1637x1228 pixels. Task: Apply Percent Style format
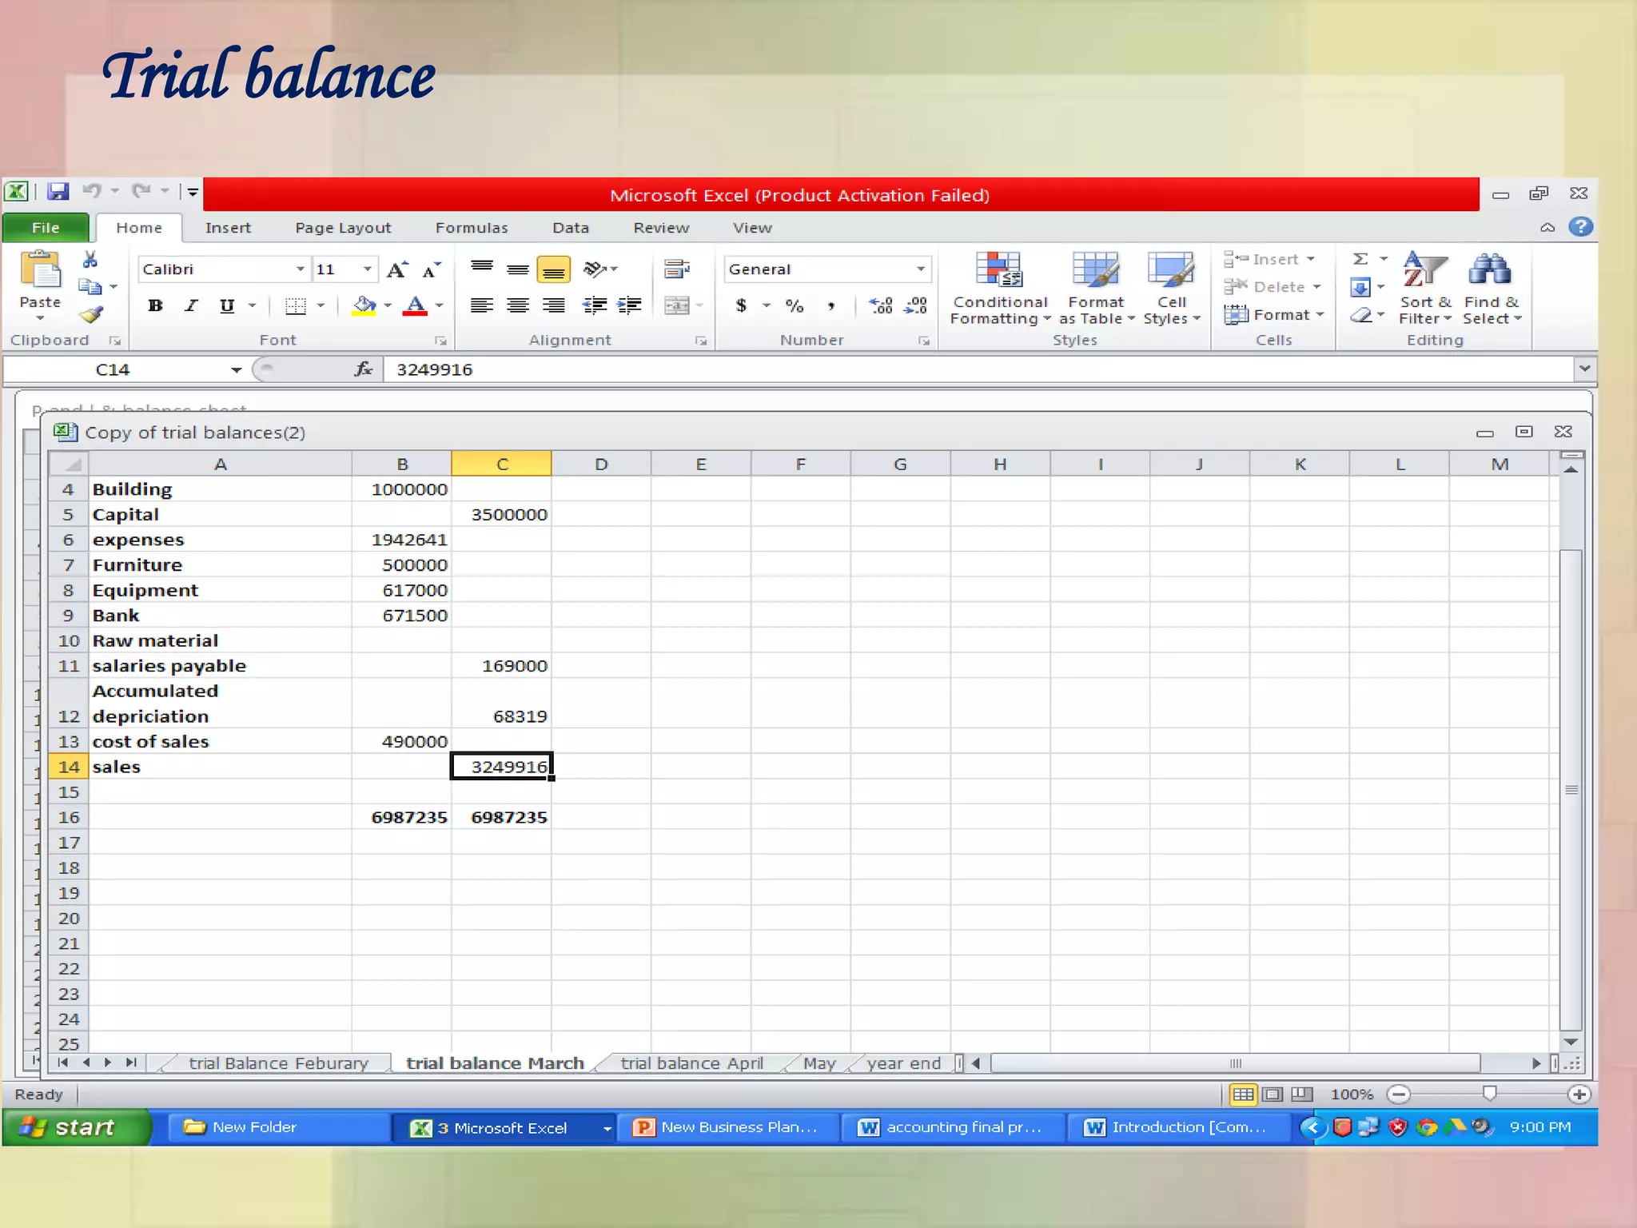pyautogui.click(x=795, y=305)
